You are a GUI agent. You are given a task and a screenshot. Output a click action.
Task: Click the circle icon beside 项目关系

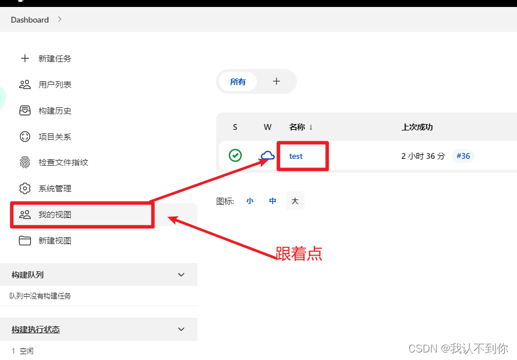[25, 136]
